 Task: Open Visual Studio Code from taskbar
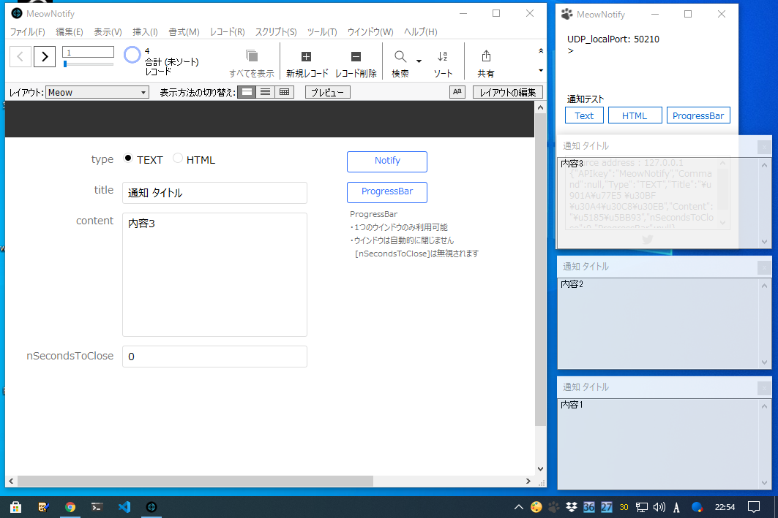point(124,506)
